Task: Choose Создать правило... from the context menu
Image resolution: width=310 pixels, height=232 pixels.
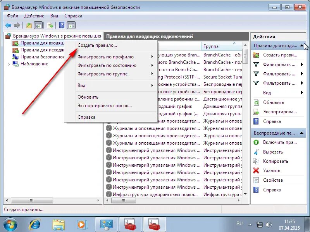Action: click(111, 45)
